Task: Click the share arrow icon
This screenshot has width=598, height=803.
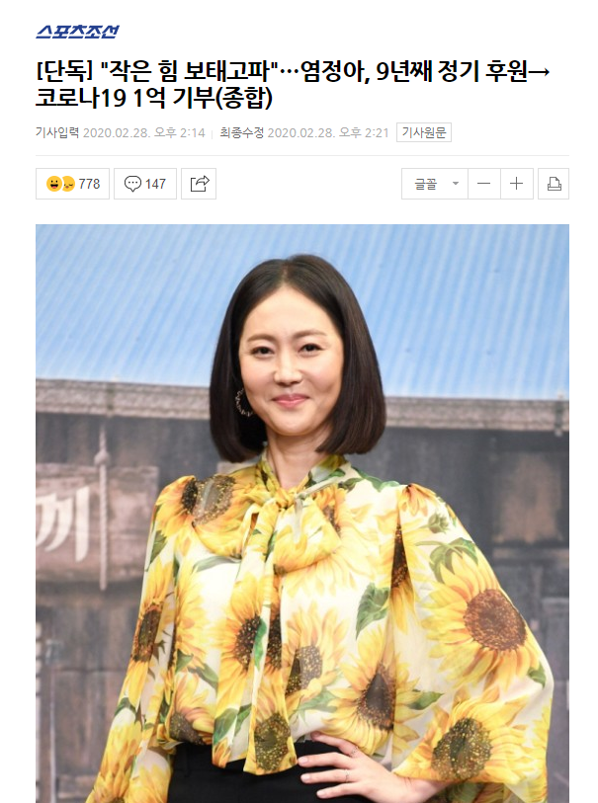Action: point(199,184)
